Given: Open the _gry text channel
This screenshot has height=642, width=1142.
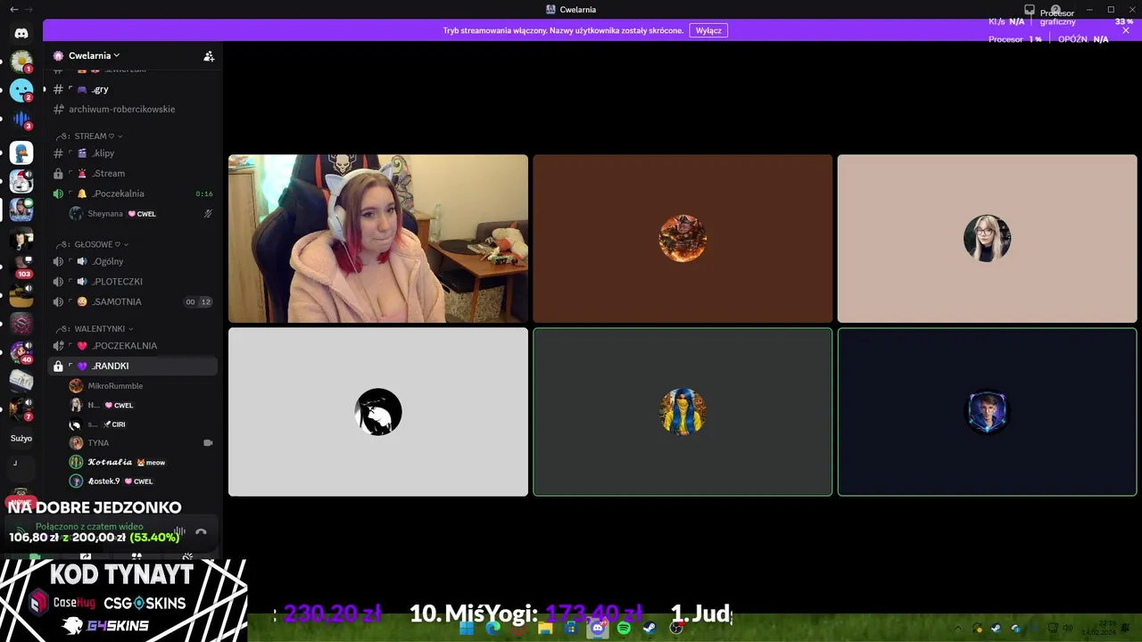Looking at the screenshot, I should (132, 89).
